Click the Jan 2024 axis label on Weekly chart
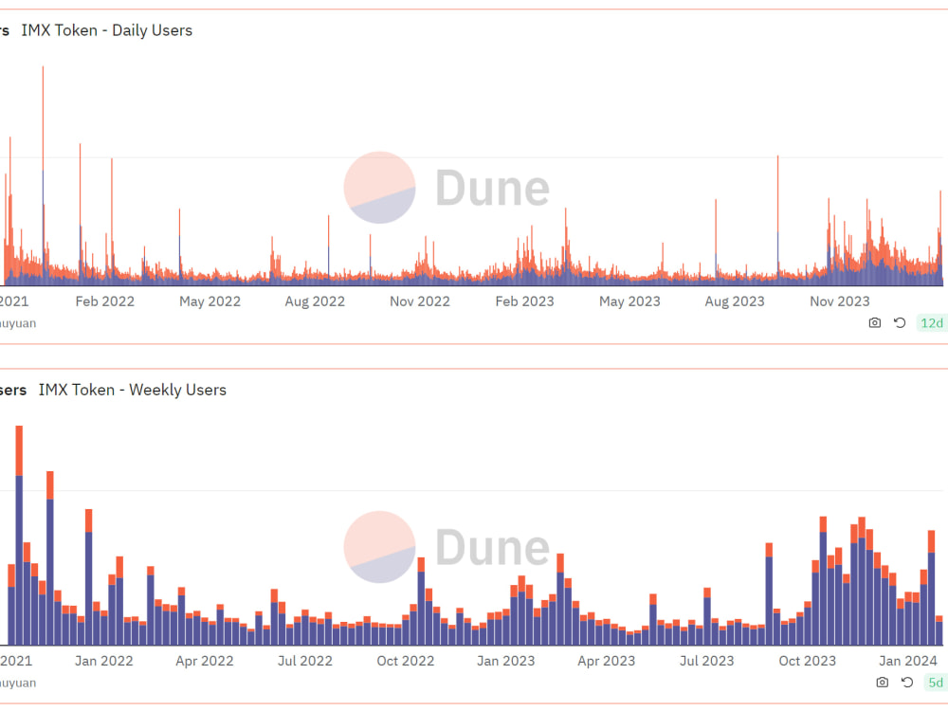 pos(907,661)
